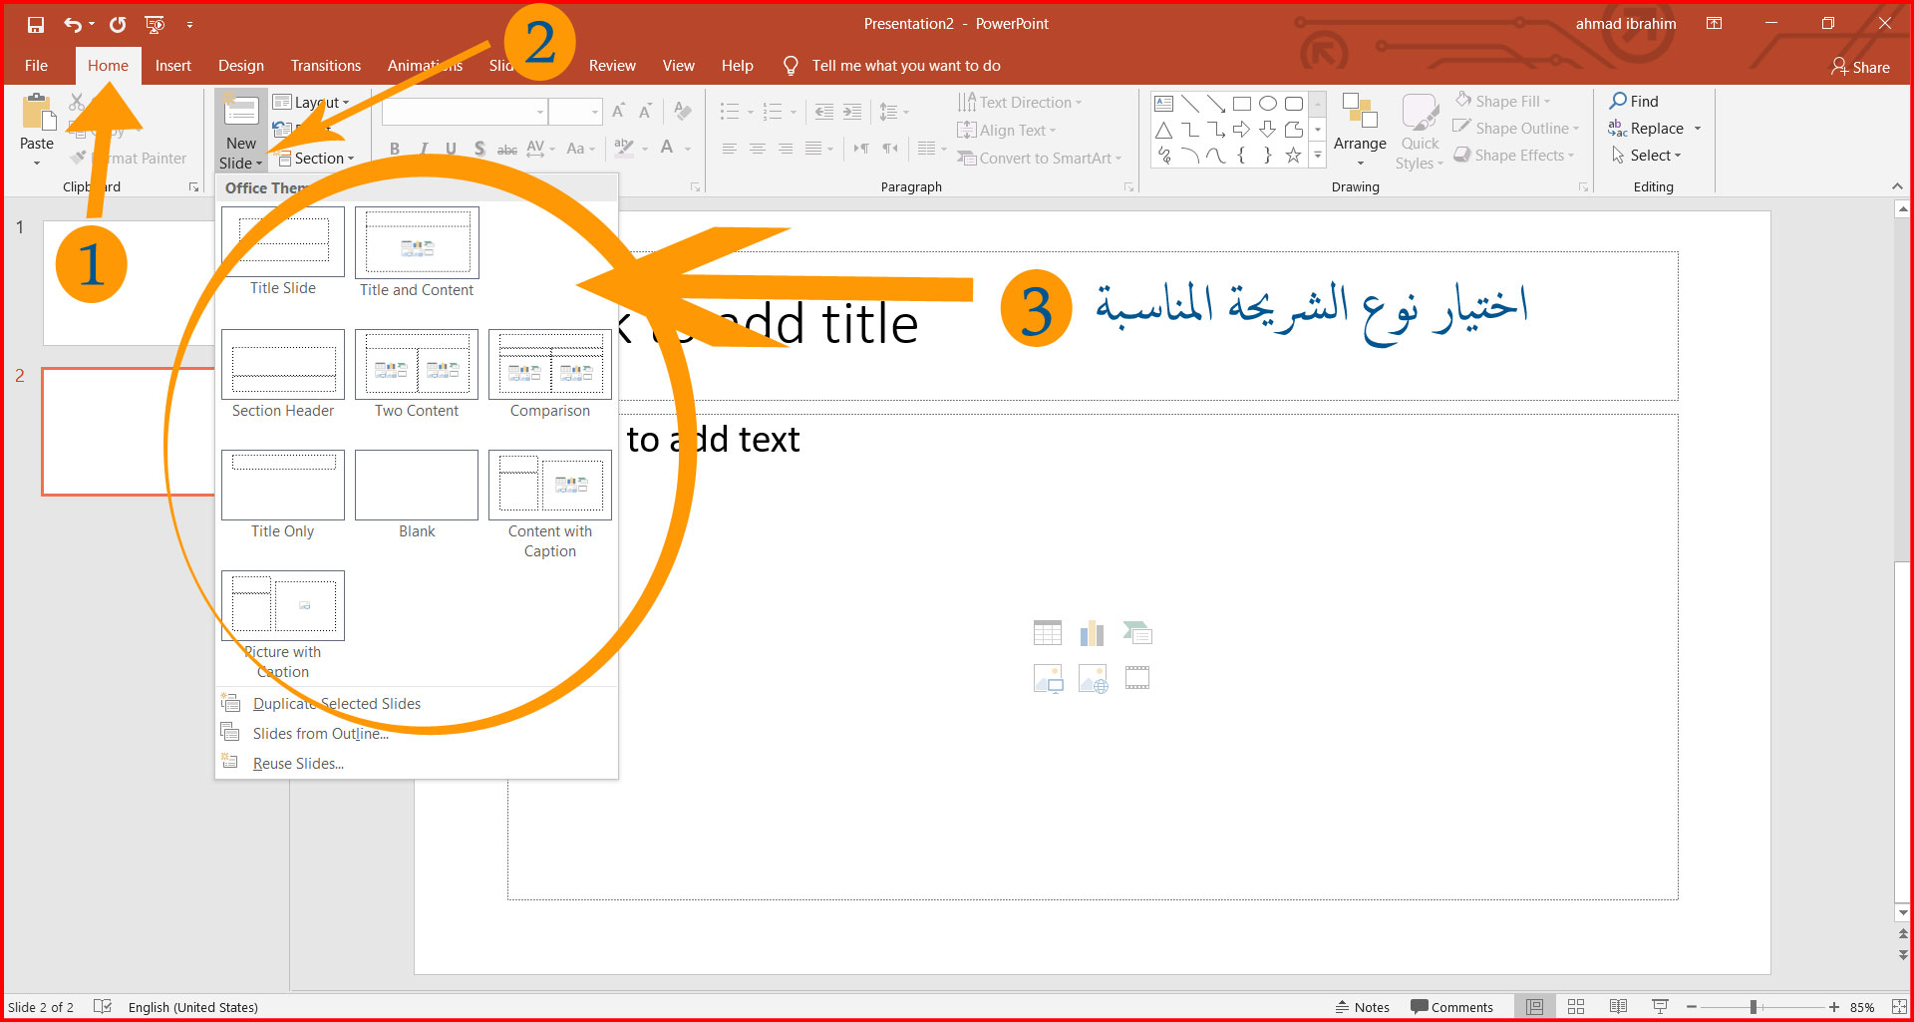Open the Transitions tab
The width and height of the screenshot is (1914, 1022).
[x=326, y=65]
